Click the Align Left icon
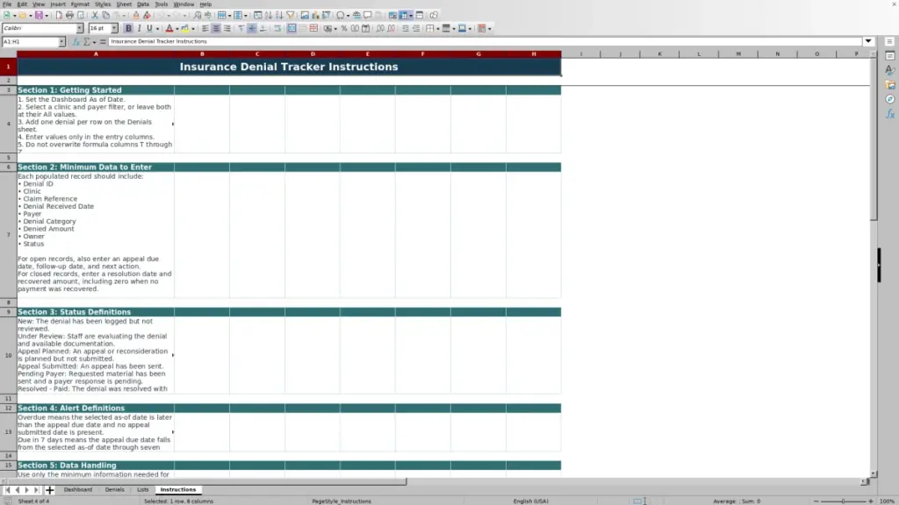 point(205,28)
